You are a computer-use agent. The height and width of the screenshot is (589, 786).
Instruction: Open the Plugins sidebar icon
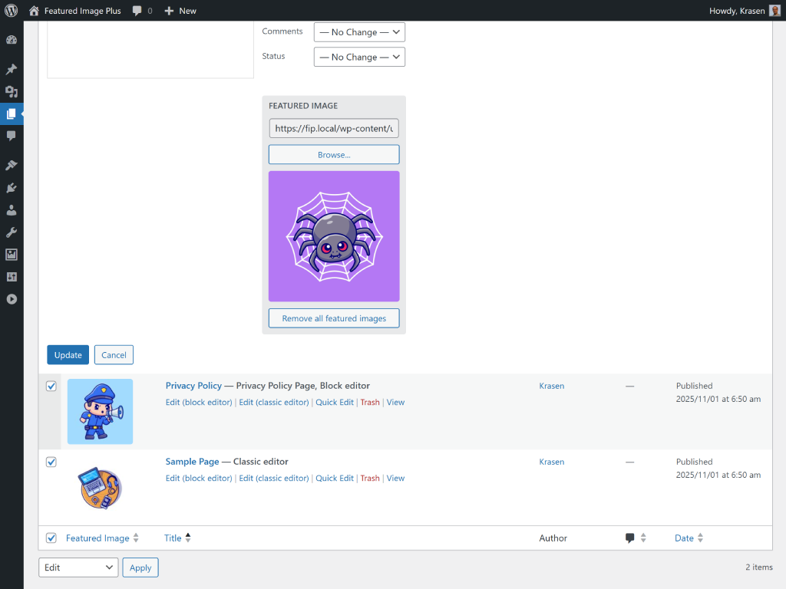[12, 188]
